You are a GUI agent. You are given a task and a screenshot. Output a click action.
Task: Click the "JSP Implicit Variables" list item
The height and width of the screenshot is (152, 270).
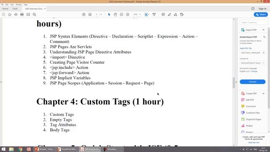point(70,78)
